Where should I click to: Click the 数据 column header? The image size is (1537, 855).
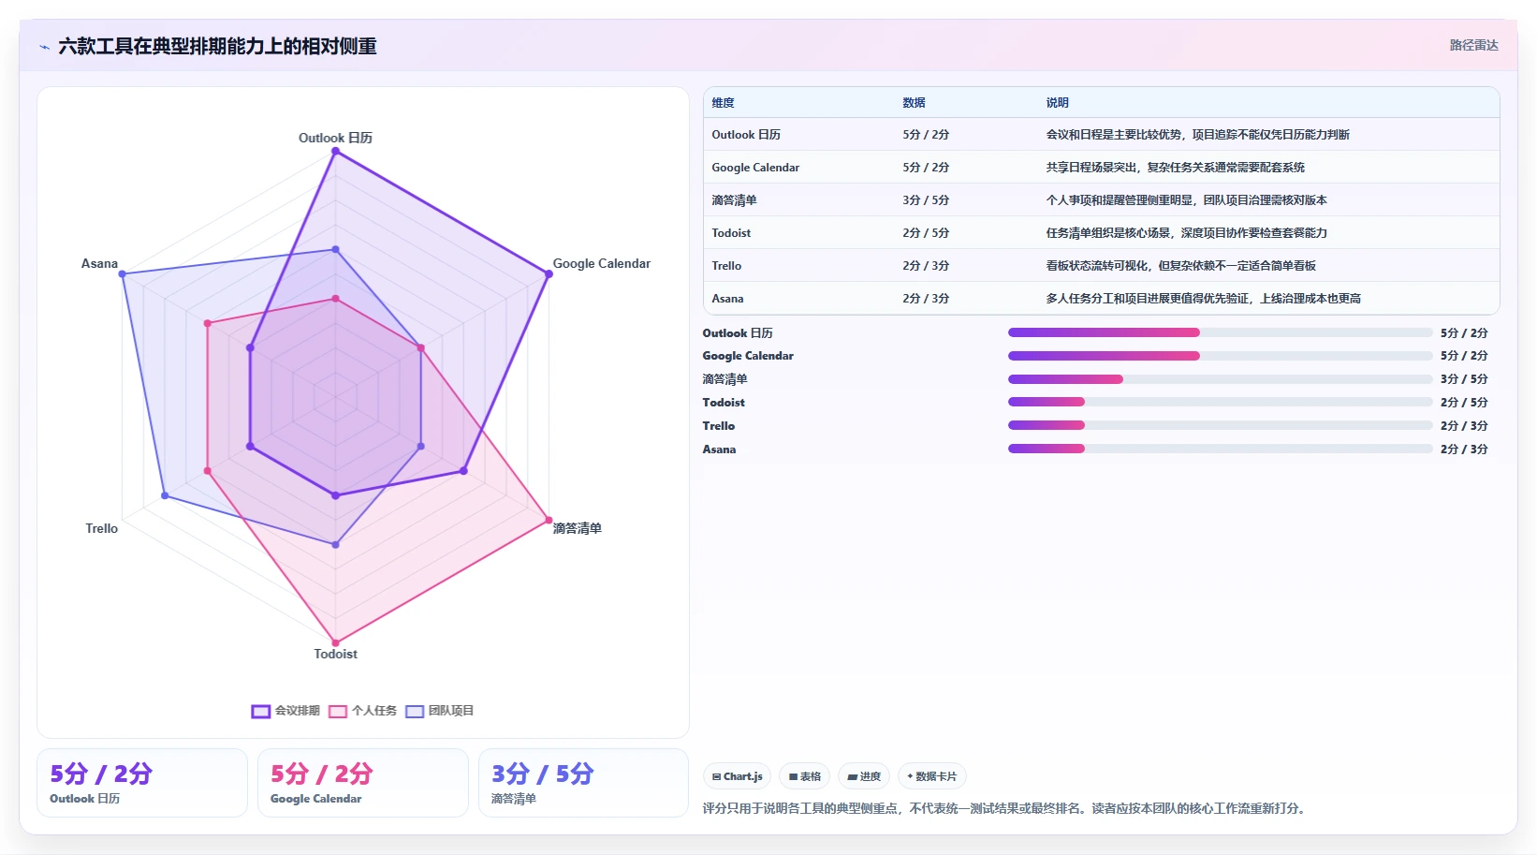coord(914,103)
